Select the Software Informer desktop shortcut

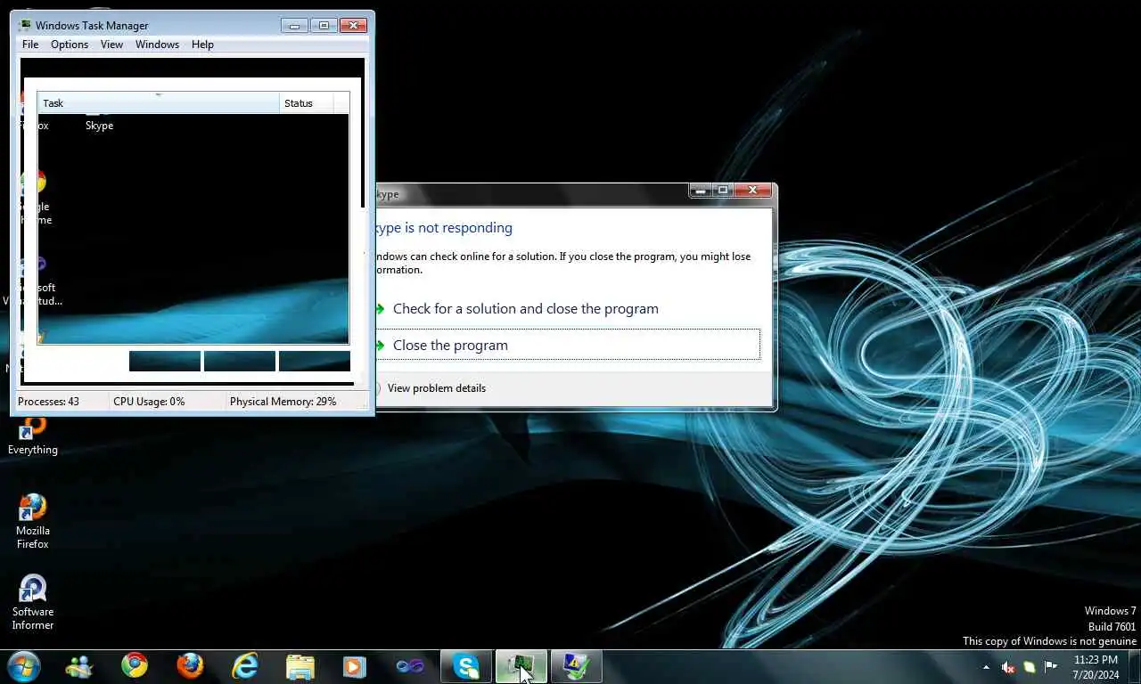tap(33, 602)
